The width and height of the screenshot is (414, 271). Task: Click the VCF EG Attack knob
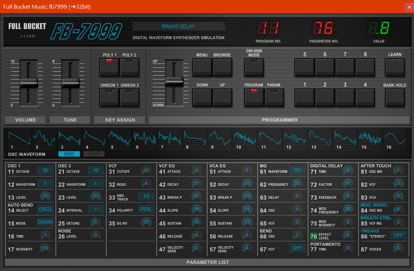[196, 171]
